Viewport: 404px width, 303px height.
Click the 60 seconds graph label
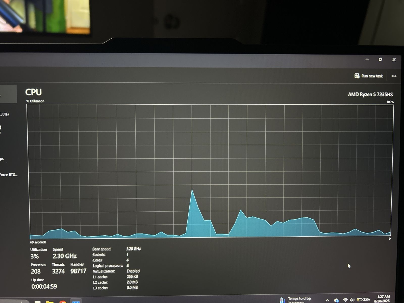[38, 242]
